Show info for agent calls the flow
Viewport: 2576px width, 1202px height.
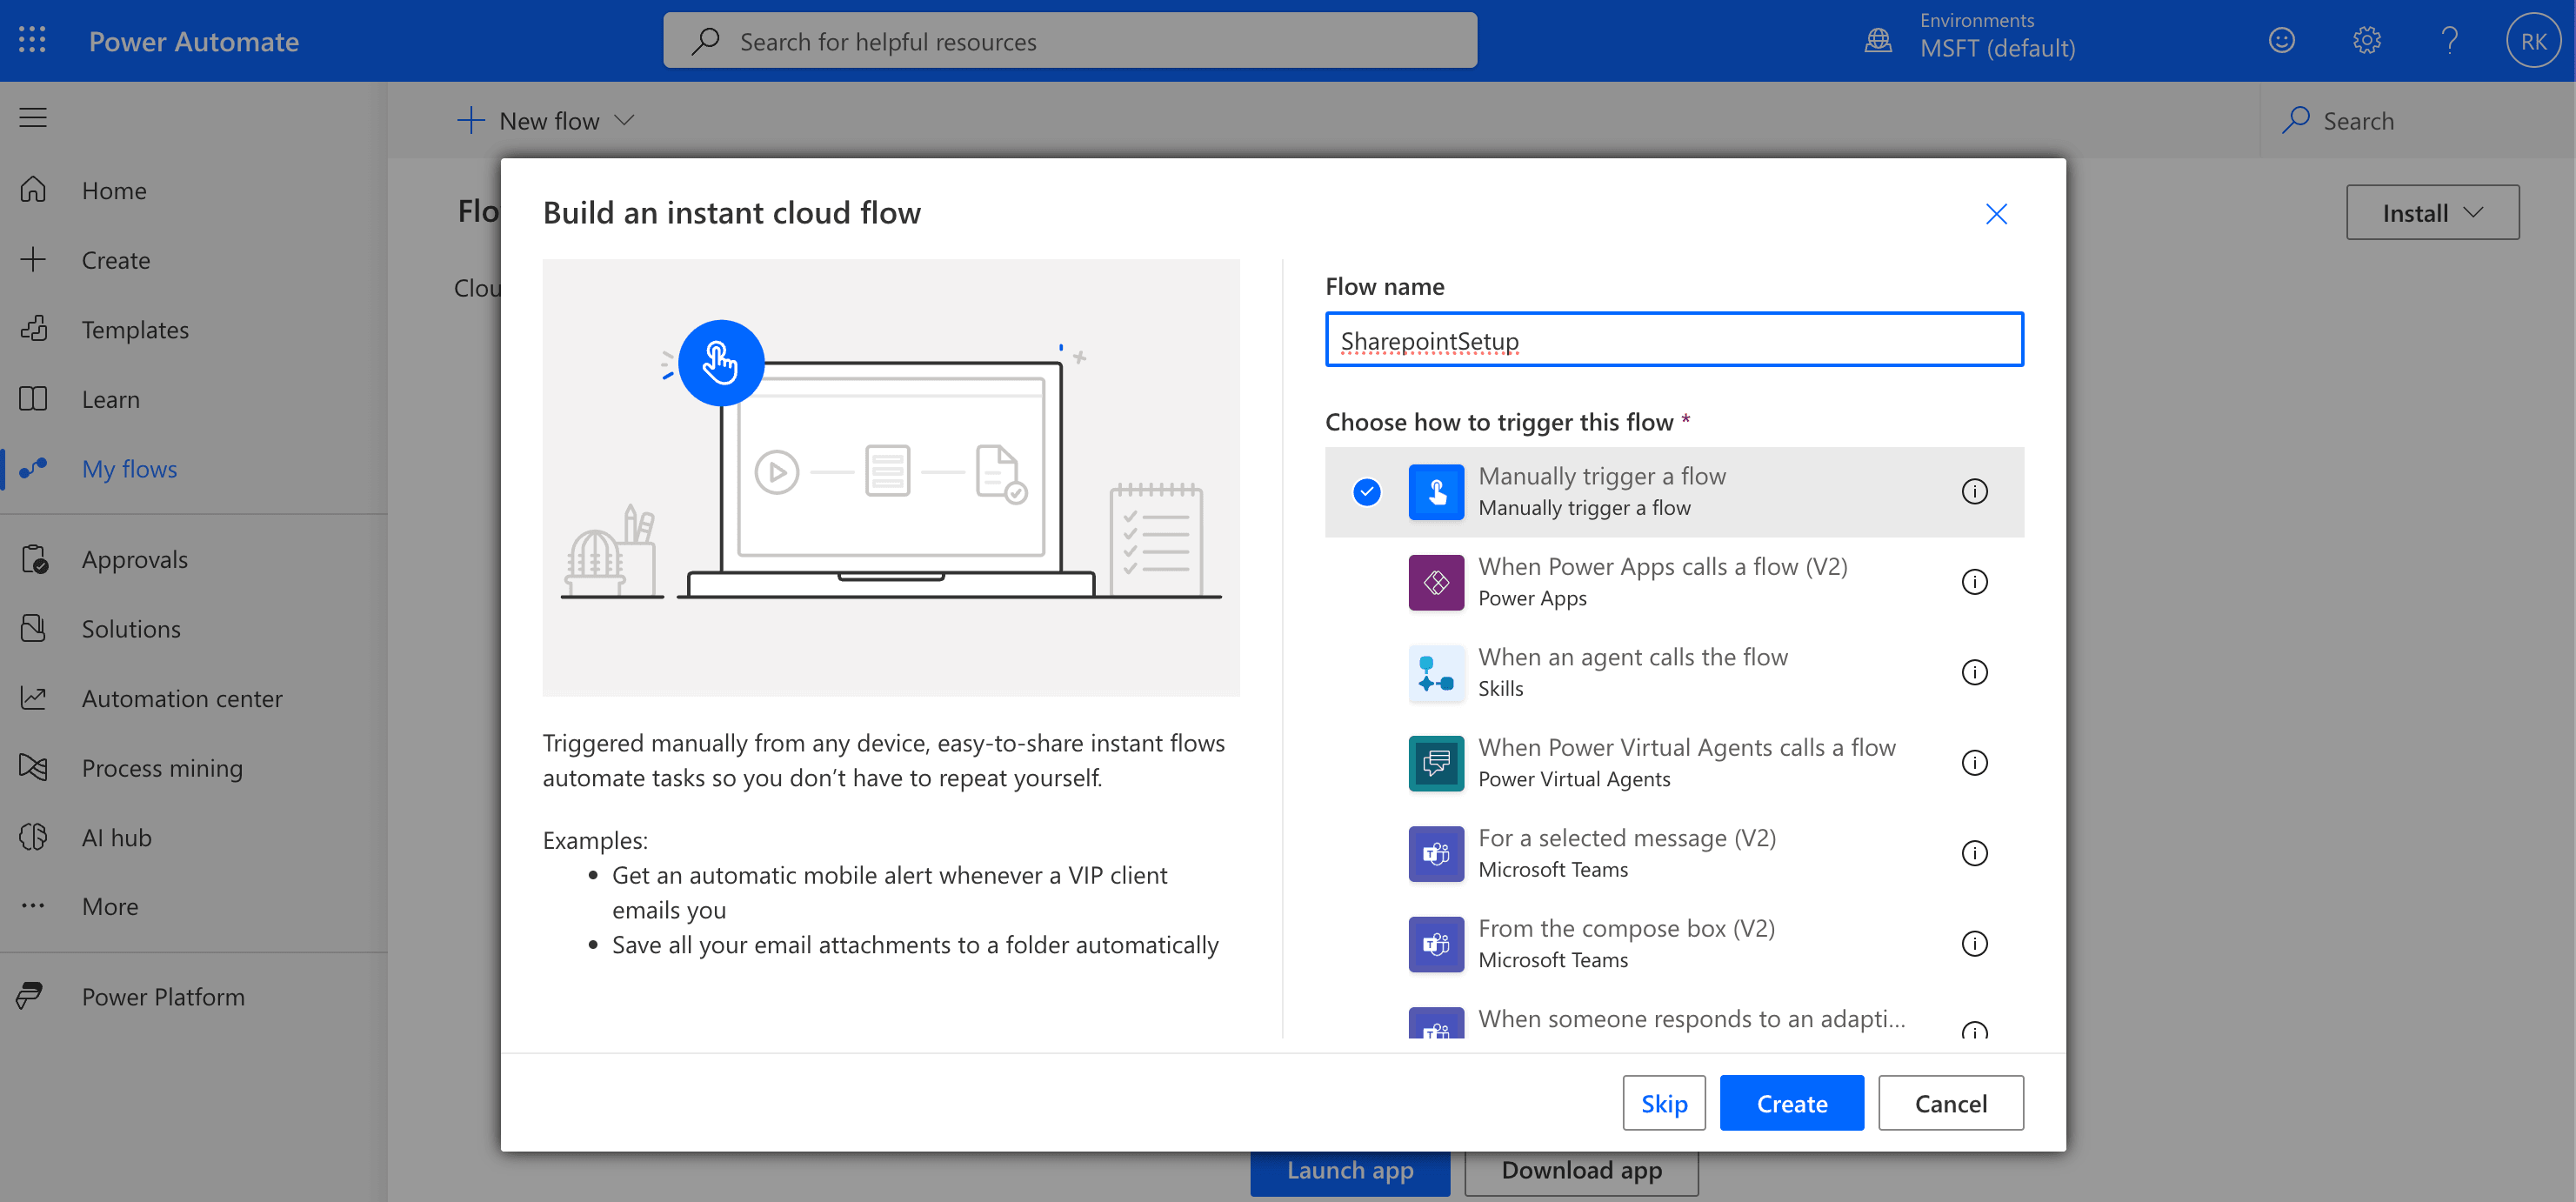[1974, 672]
